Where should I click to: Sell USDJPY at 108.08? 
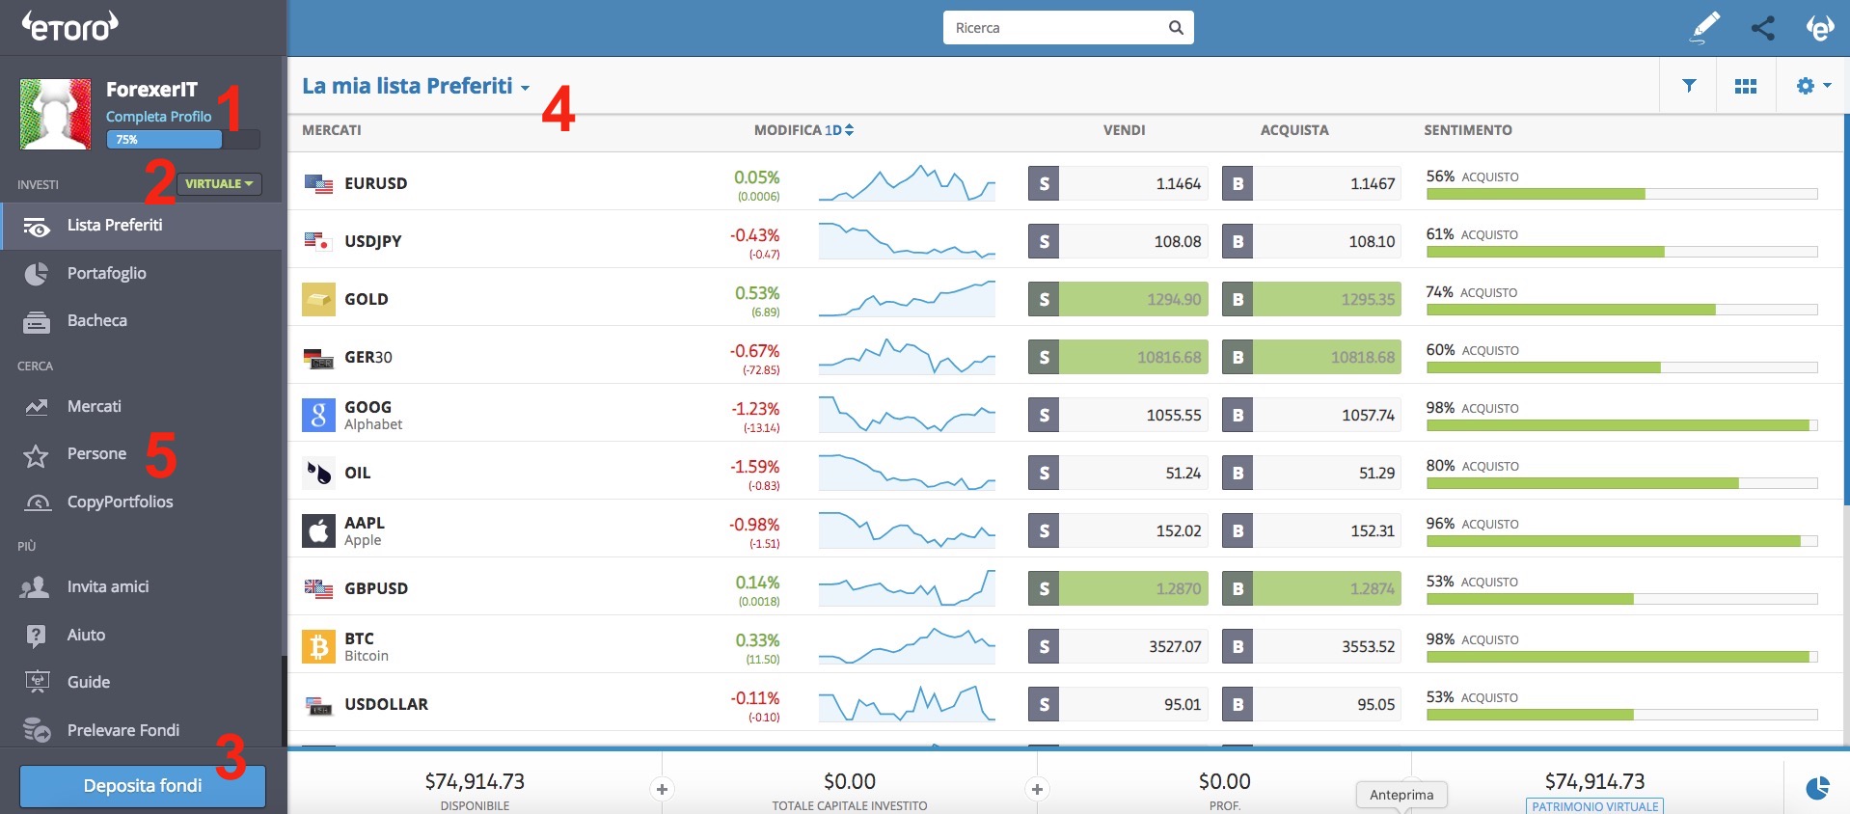pos(1118,241)
